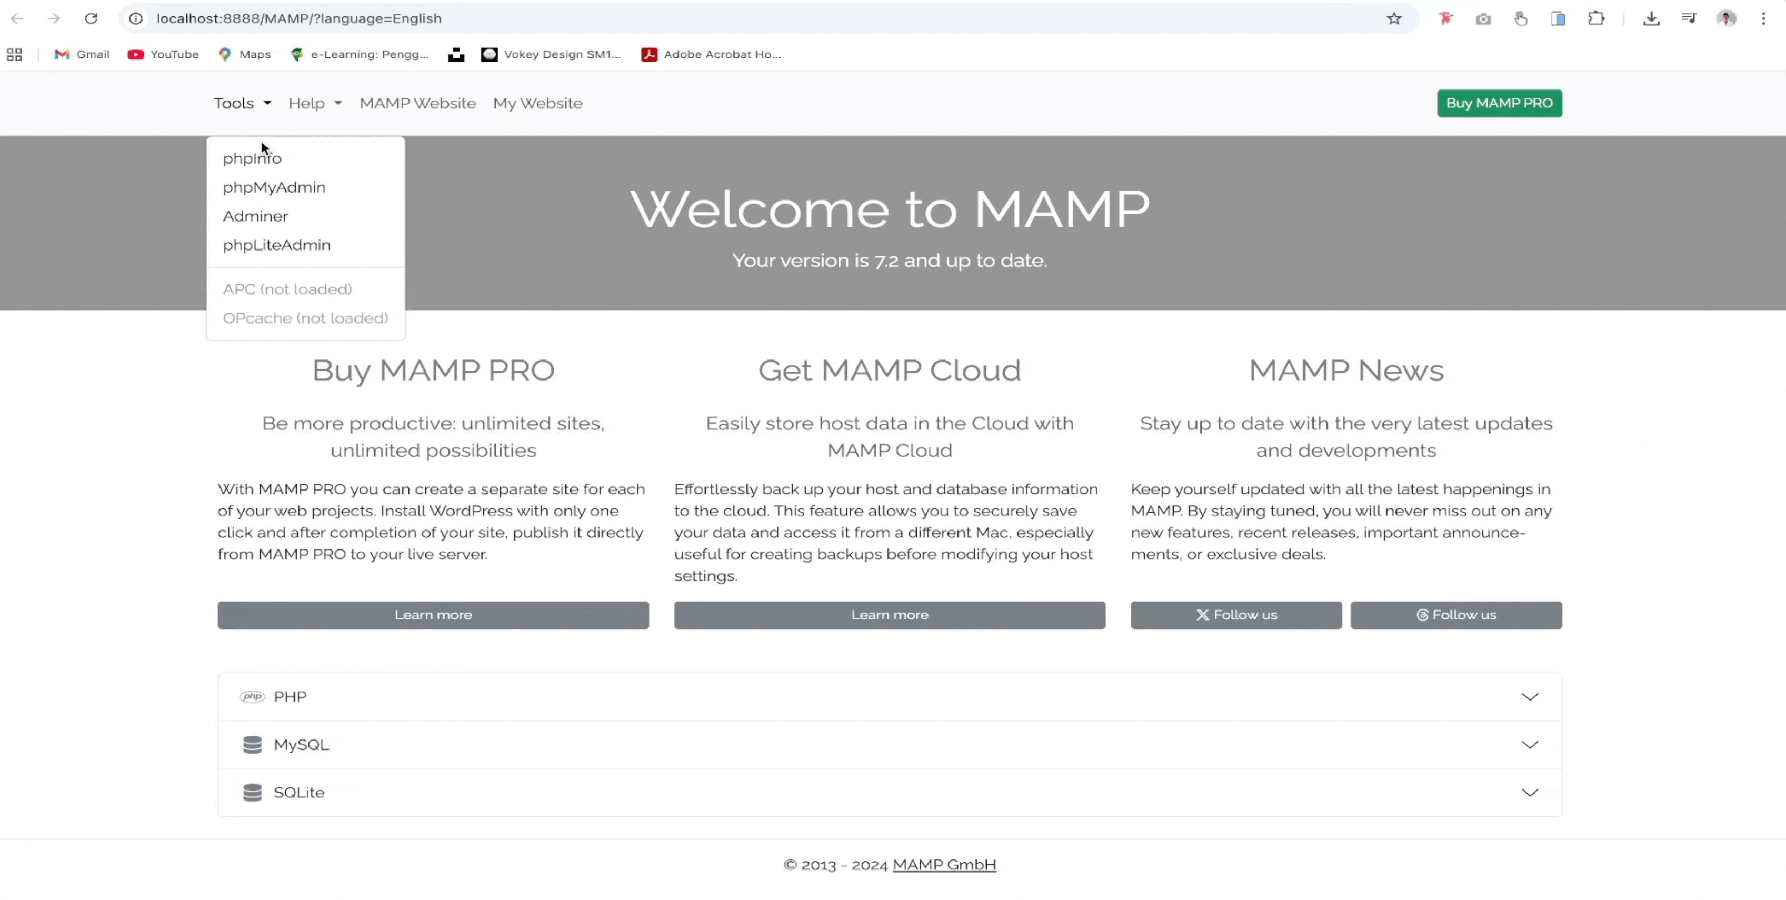Click 'Your version is 7.2 and up to date.'
Viewport: 1786px width, 900px height.
click(890, 261)
